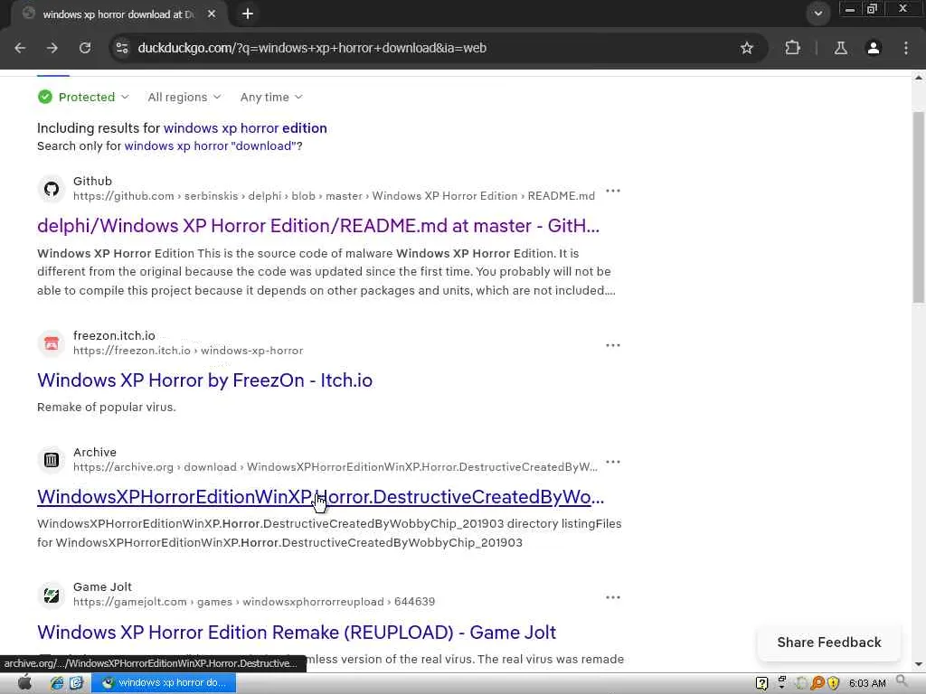
Task: Open windows xp horror edition suggestion link
Action: 245,128
